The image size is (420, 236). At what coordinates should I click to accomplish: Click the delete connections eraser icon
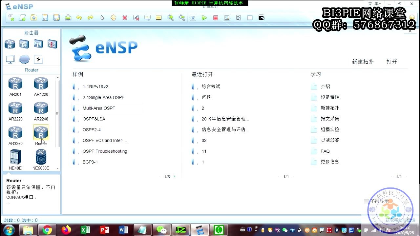point(136,18)
